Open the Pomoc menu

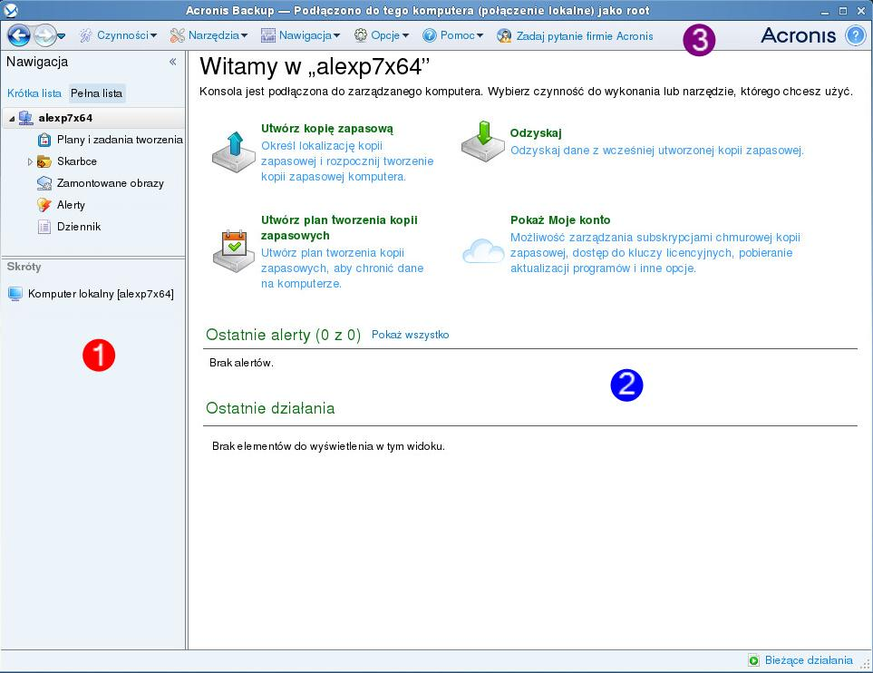[461, 35]
